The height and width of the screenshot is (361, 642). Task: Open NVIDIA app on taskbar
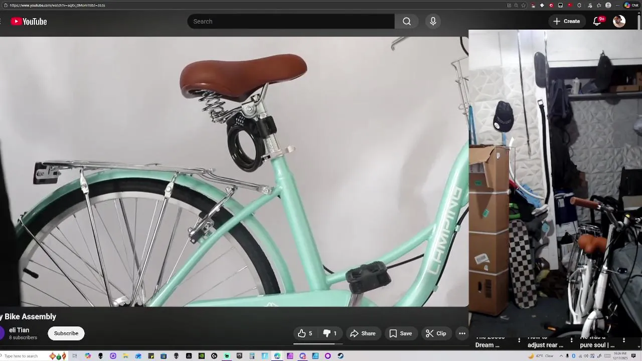[x=202, y=356]
